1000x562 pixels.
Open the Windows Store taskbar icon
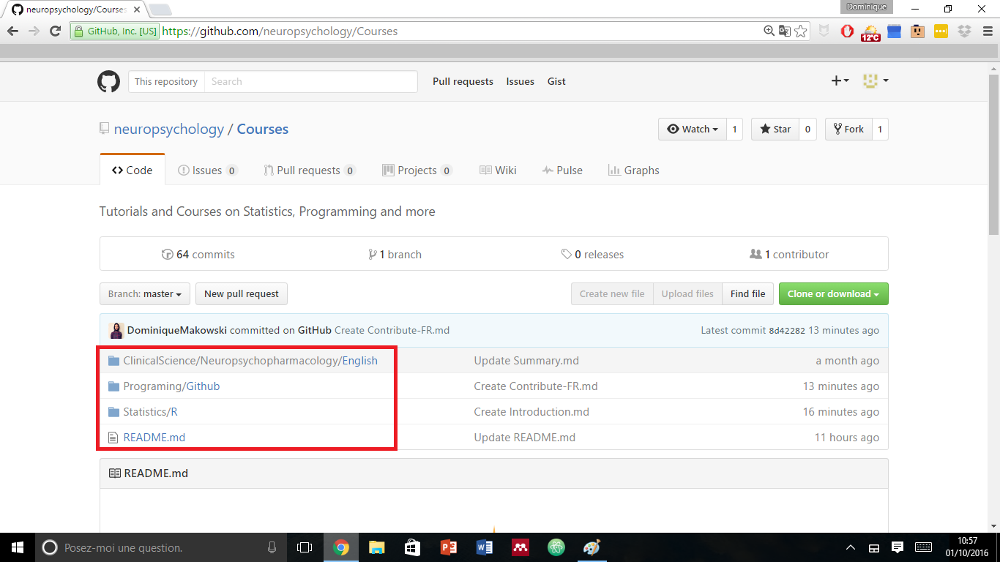[x=412, y=547]
